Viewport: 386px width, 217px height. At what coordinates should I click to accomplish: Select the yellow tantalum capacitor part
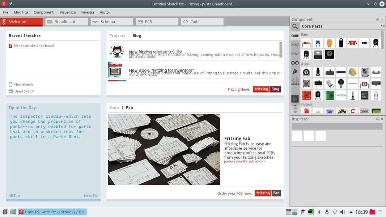click(x=329, y=43)
